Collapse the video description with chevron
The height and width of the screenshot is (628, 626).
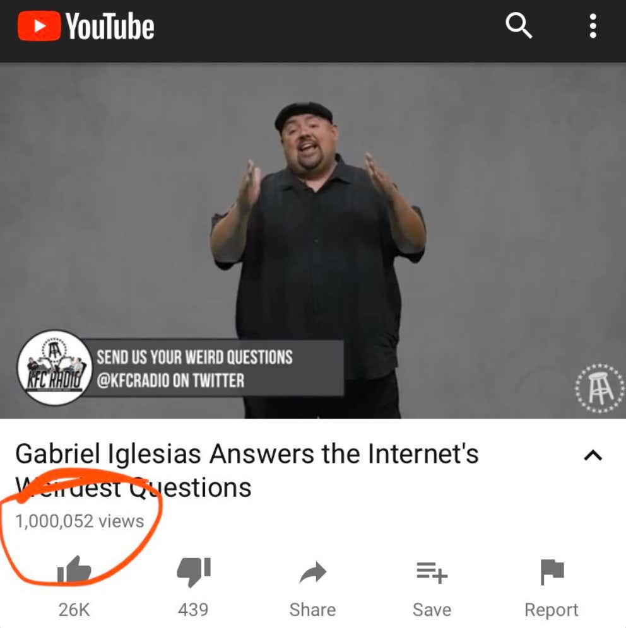tap(593, 455)
